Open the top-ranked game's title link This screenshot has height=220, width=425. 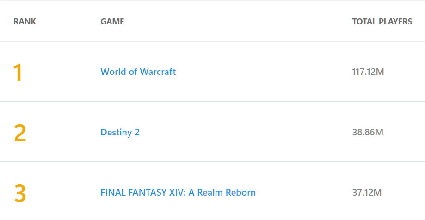click(x=138, y=72)
